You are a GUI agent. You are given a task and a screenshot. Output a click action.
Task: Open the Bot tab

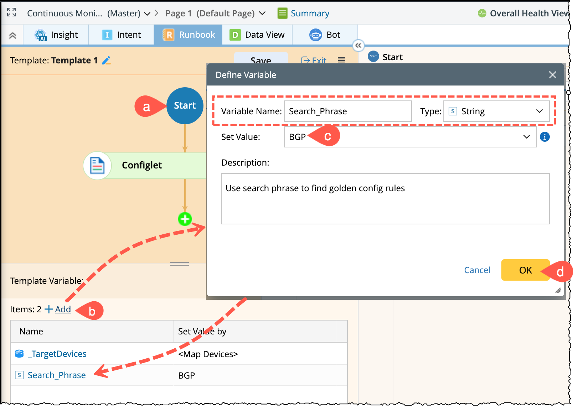(325, 35)
